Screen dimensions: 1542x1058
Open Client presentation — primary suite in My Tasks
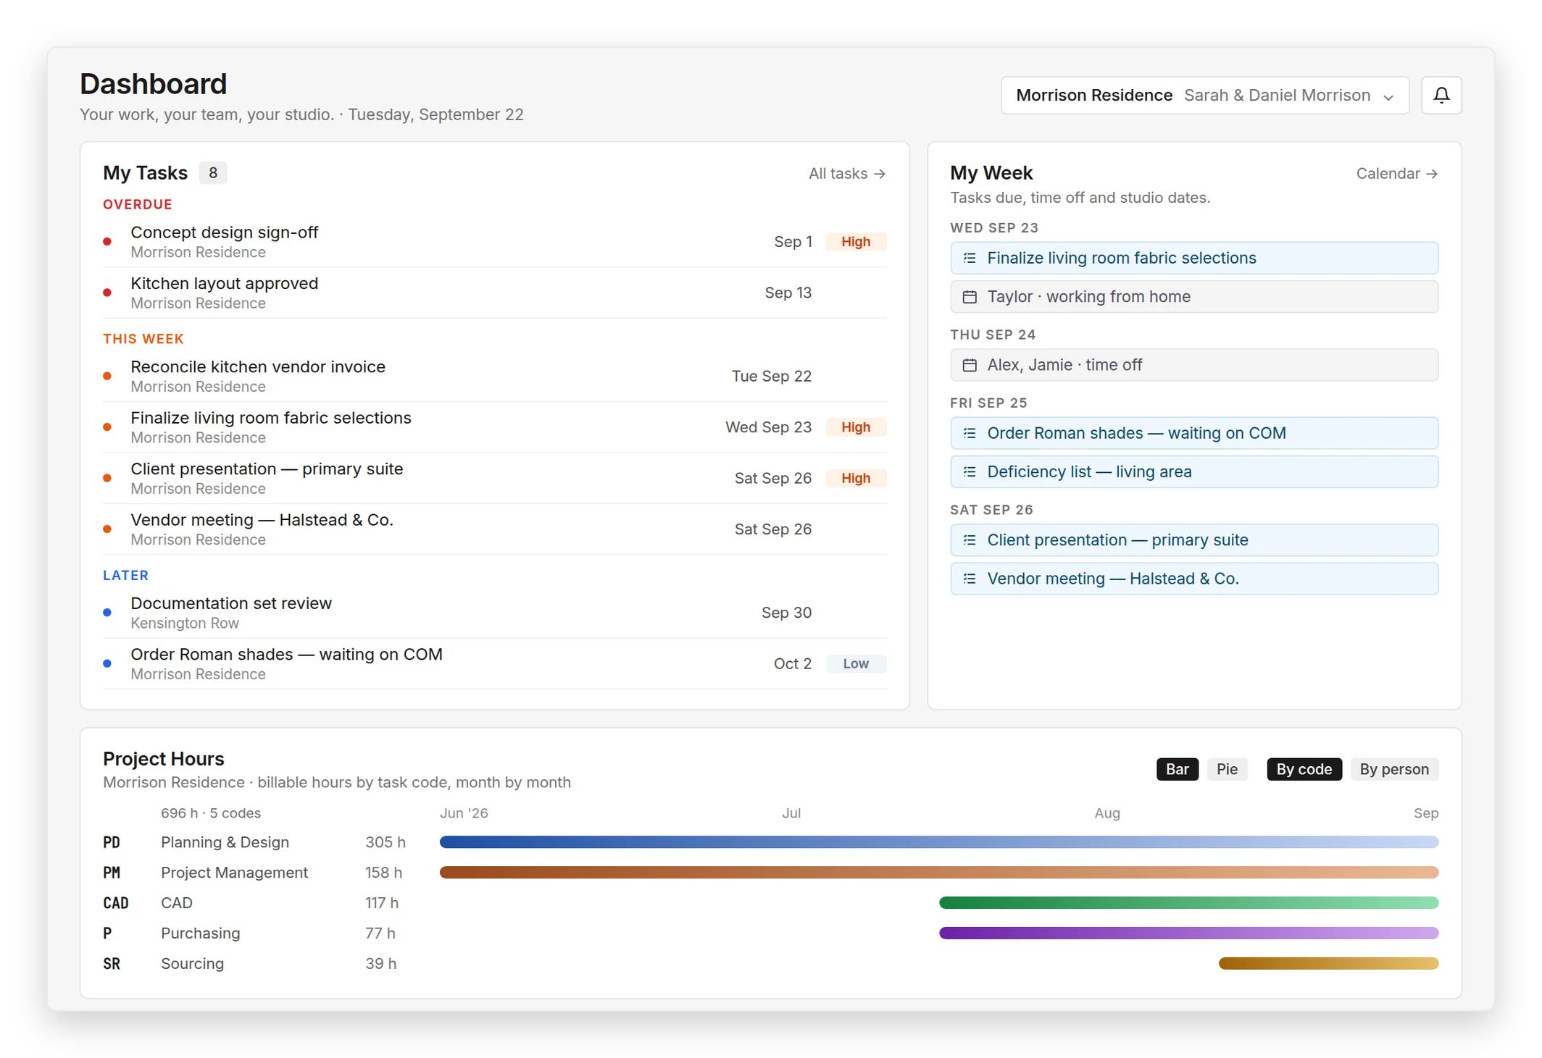[494, 478]
